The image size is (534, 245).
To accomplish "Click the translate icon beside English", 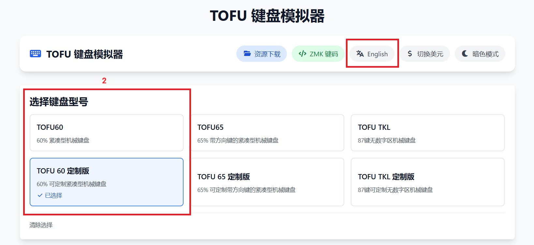I will tap(360, 54).
